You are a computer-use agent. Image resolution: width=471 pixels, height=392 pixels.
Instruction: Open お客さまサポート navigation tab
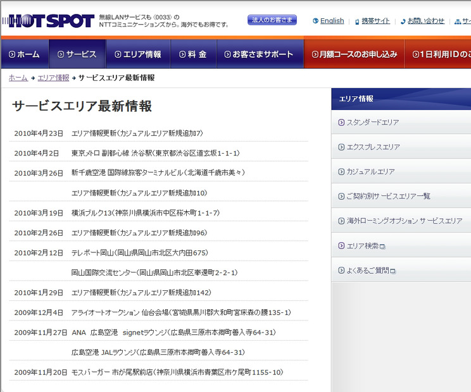click(260, 54)
